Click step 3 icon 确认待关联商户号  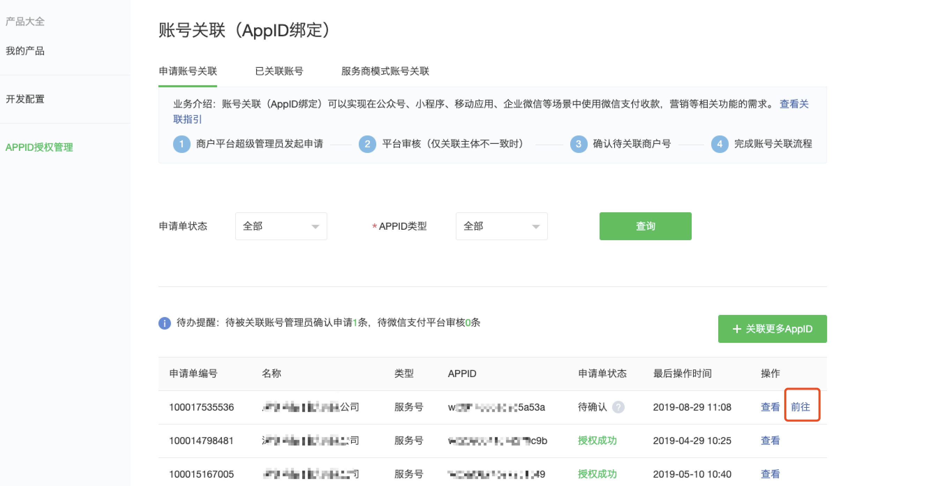579,144
